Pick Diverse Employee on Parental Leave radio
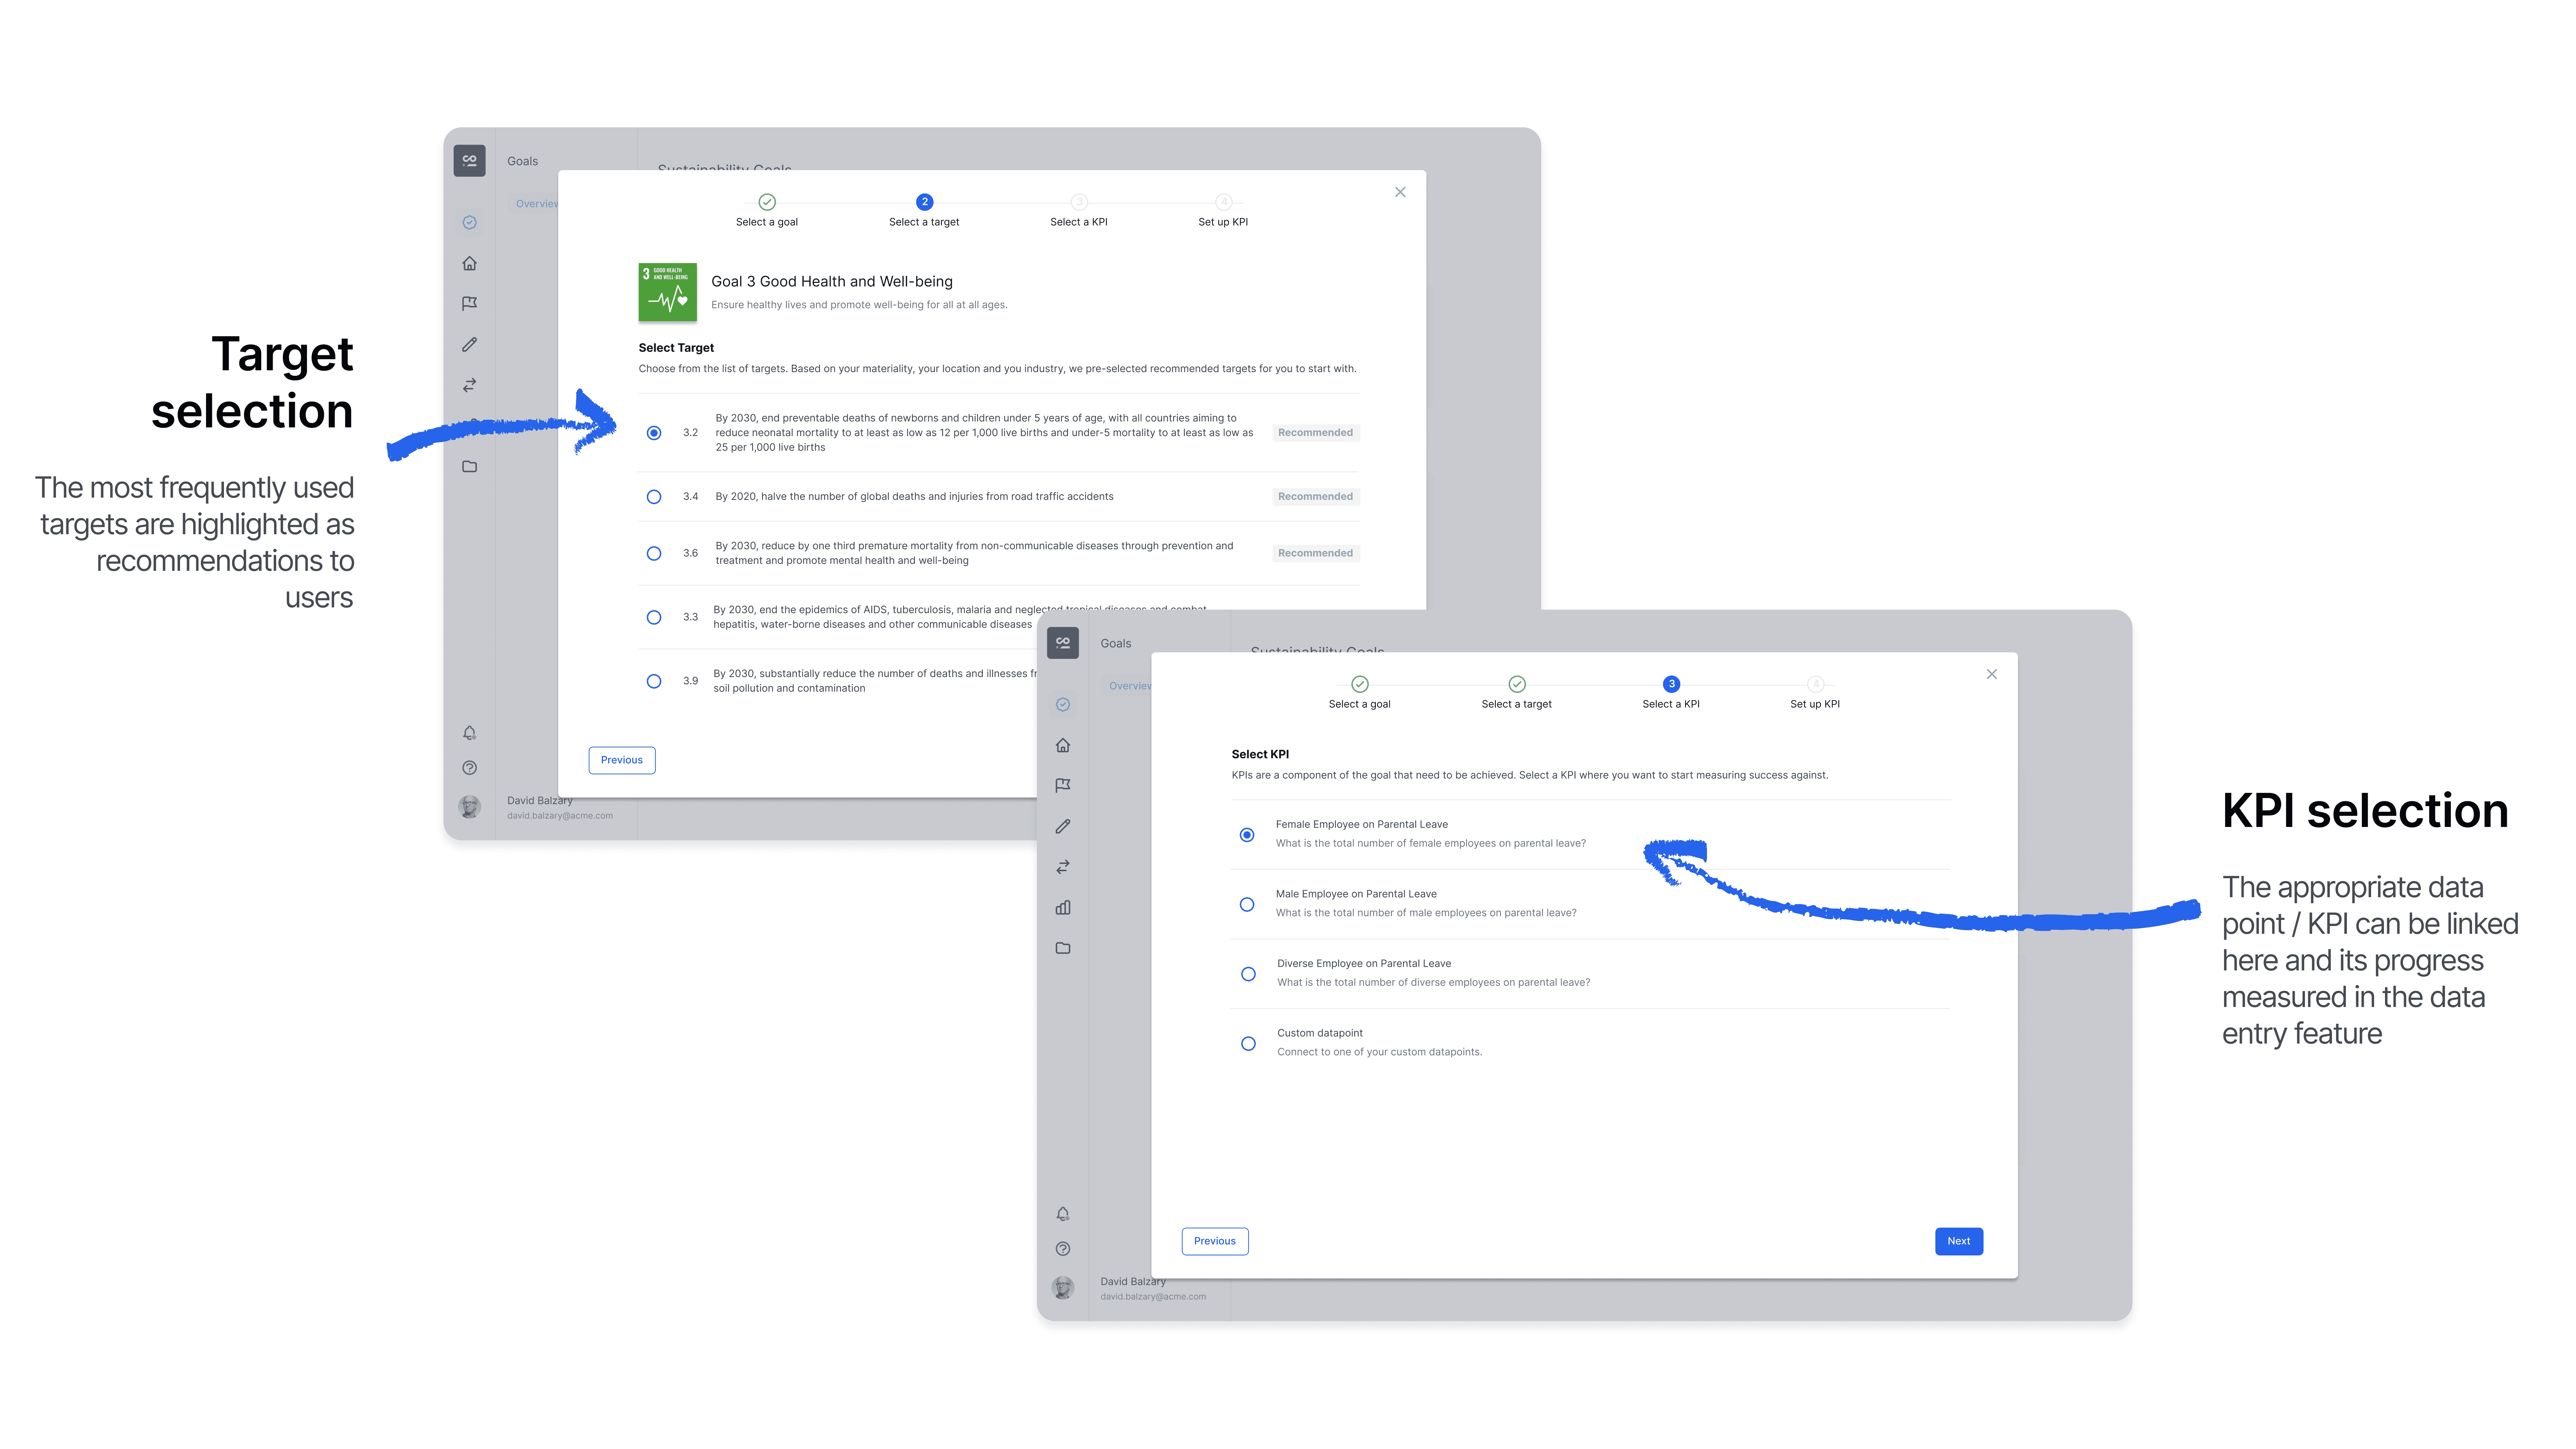 pyautogui.click(x=1248, y=974)
